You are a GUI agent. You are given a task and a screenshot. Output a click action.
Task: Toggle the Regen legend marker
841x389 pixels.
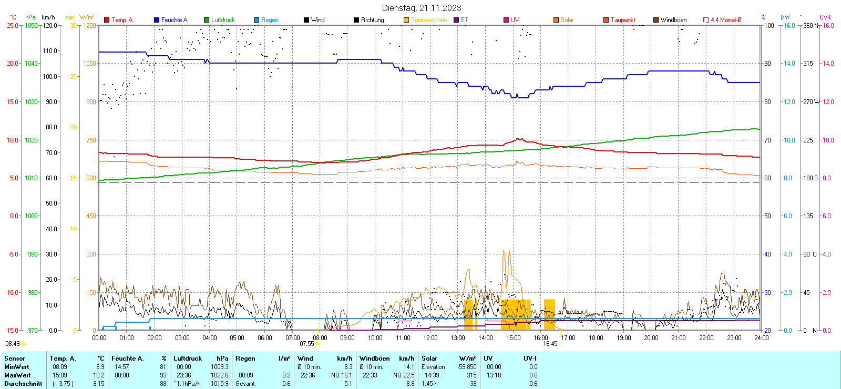pyautogui.click(x=257, y=20)
